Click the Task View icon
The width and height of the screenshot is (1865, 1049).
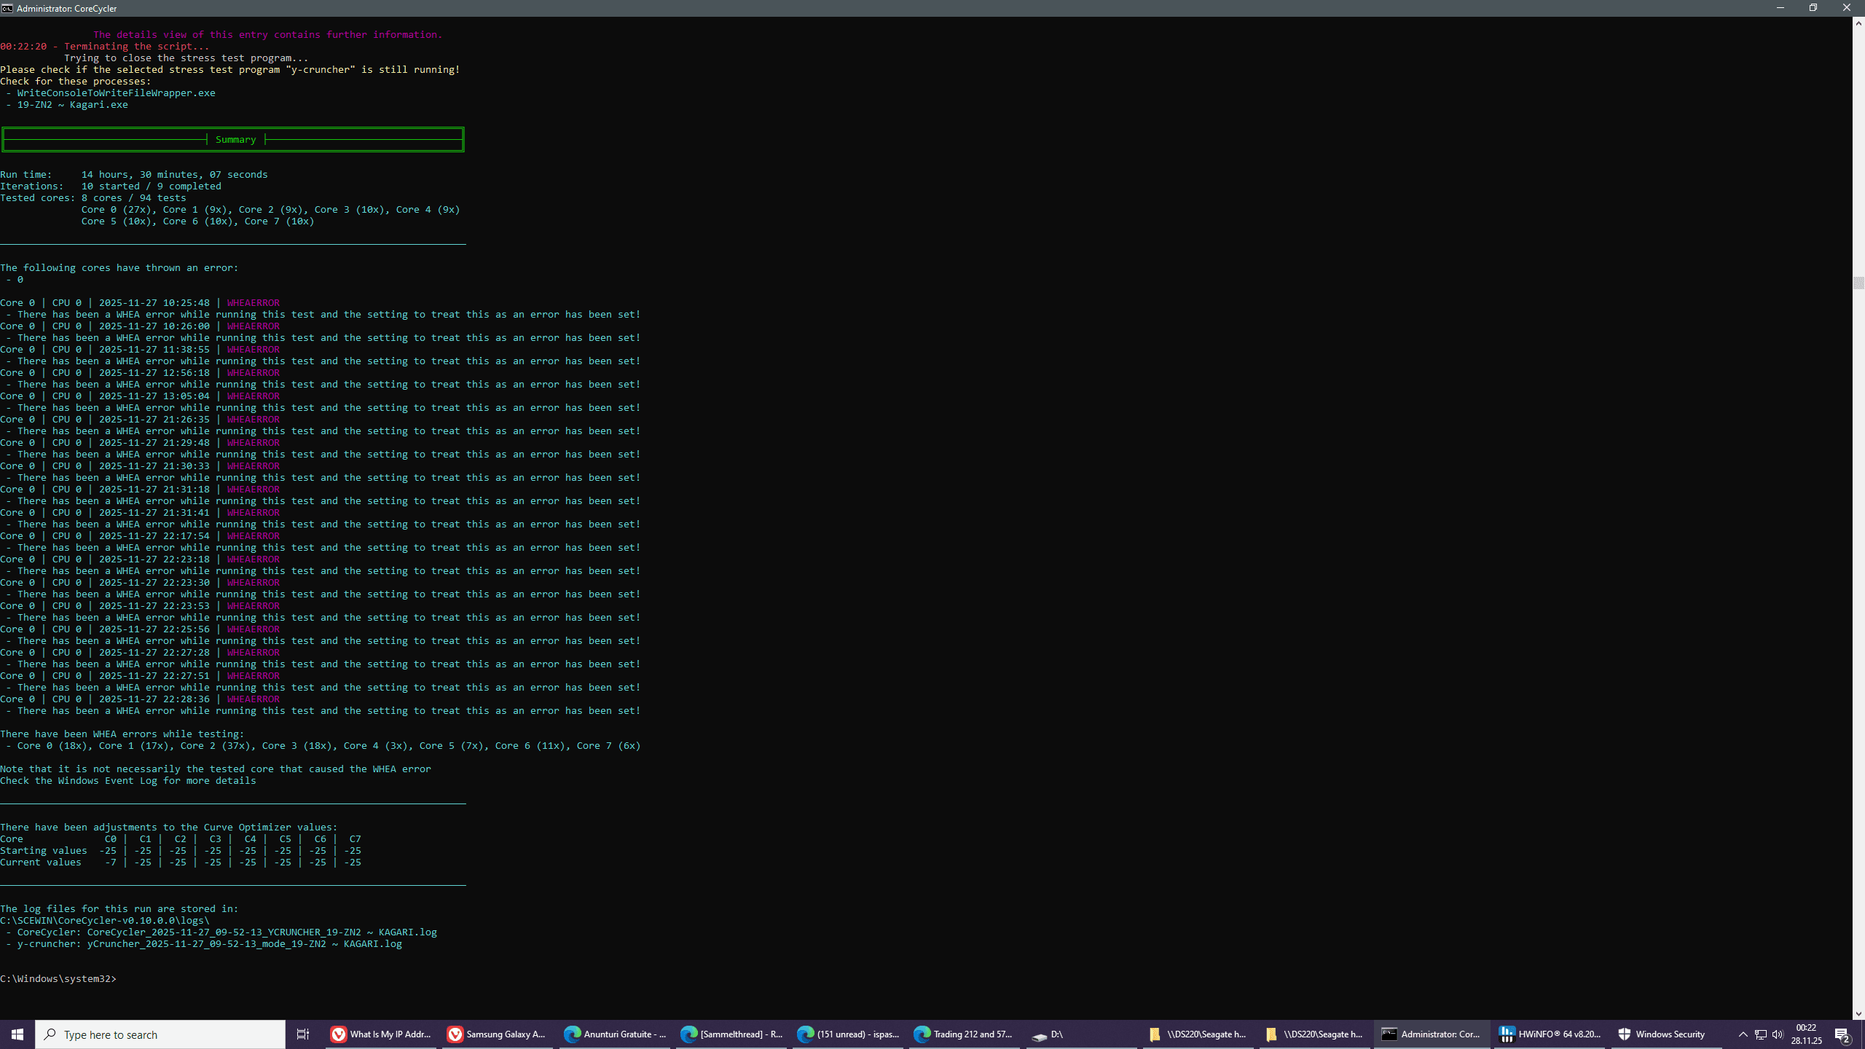pyautogui.click(x=303, y=1034)
